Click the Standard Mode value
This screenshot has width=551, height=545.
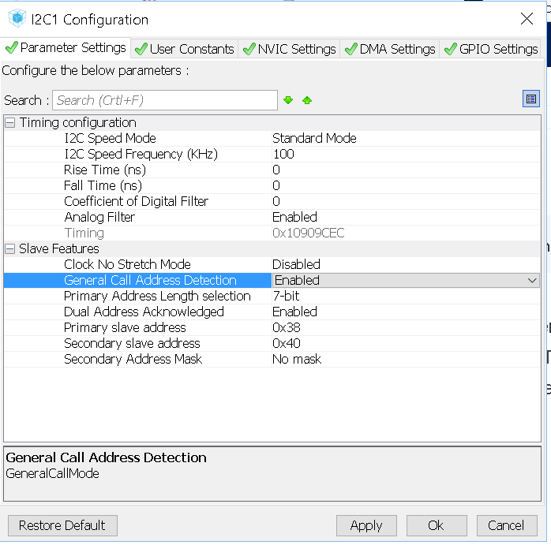tap(314, 138)
